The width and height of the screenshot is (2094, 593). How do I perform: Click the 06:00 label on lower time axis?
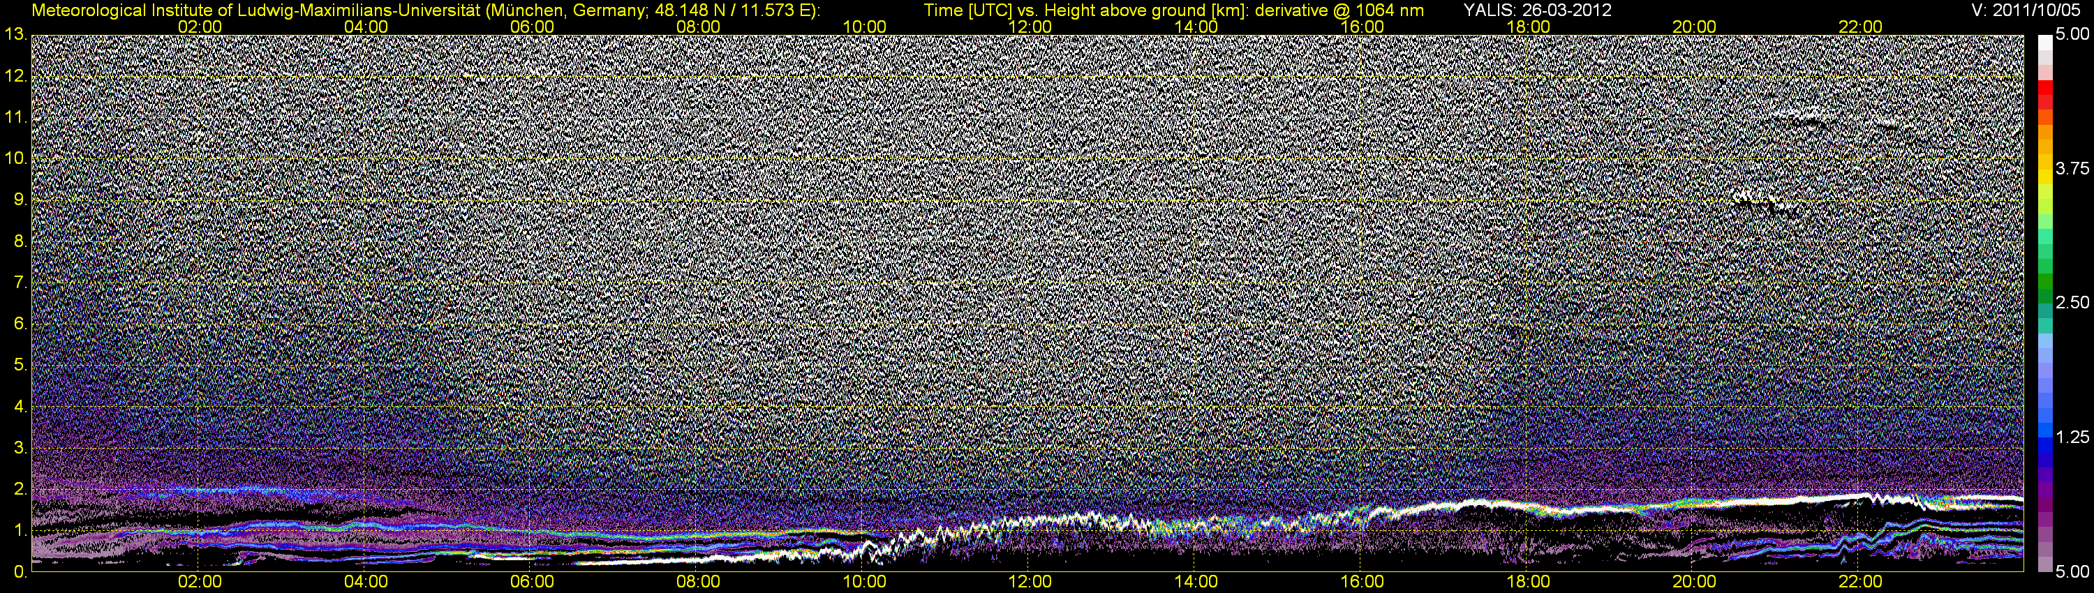click(x=532, y=583)
